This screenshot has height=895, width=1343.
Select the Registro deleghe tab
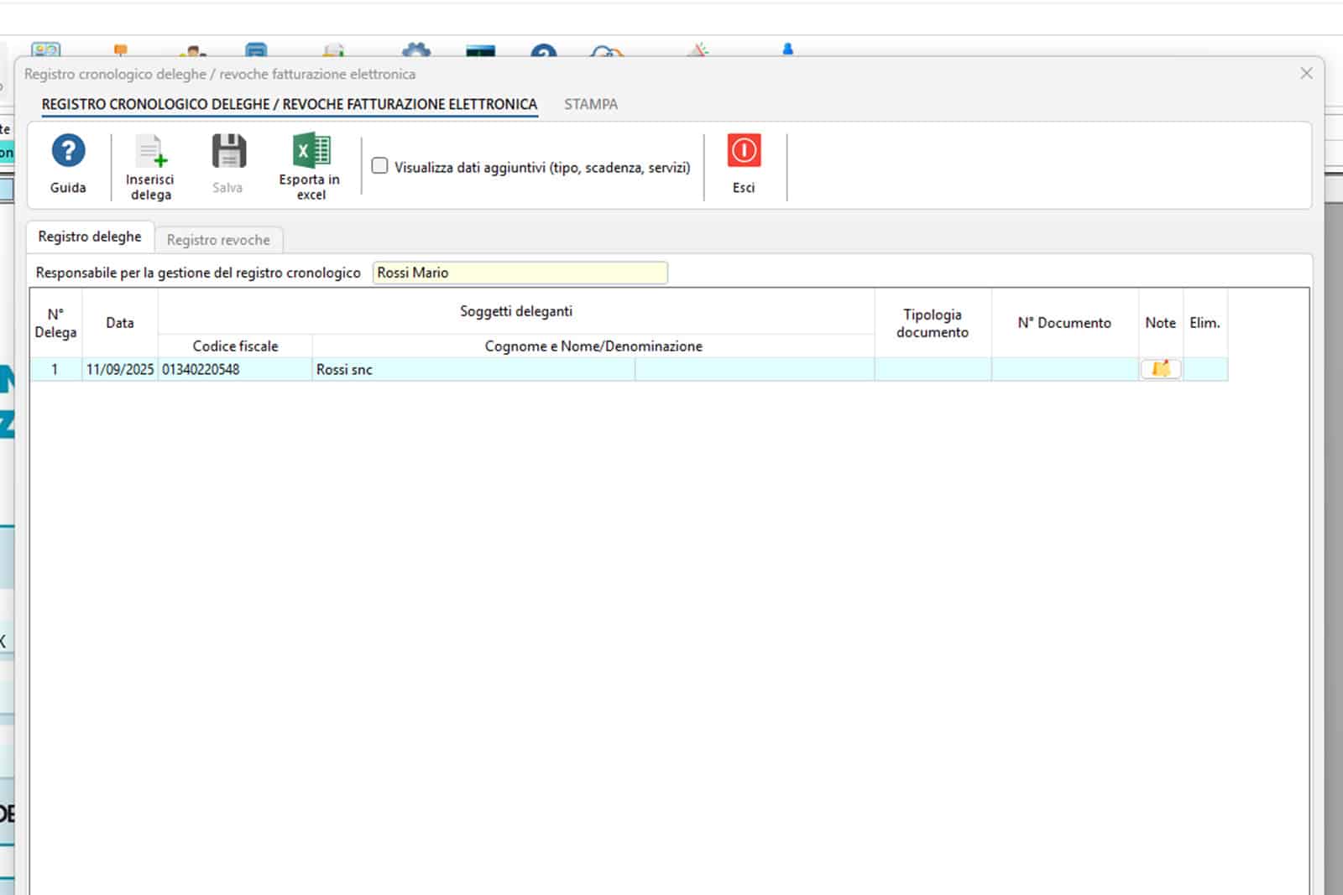[x=90, y=237]
